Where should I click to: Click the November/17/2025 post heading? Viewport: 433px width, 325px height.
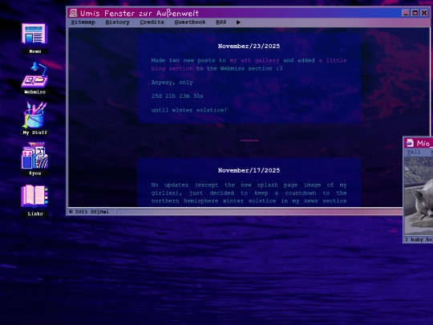(249, 170)
